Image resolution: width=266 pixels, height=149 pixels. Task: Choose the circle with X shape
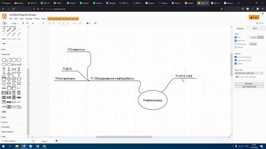point(14,79)
